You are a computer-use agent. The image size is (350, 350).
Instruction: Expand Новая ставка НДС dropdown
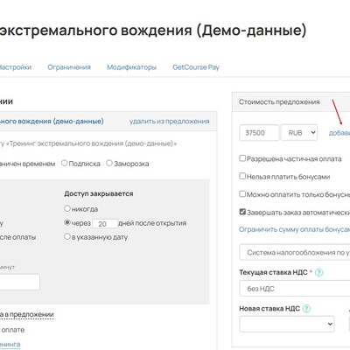[287, 324]
